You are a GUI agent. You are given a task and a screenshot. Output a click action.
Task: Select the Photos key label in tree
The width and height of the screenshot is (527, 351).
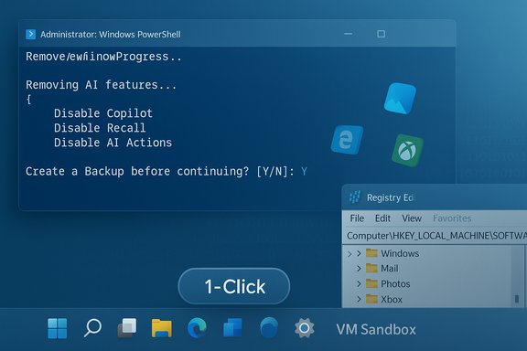(x=395, y=284)
